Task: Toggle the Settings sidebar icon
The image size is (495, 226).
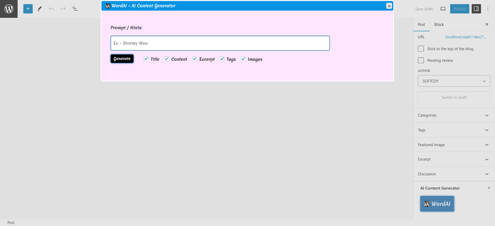Action: click(476, 9)
